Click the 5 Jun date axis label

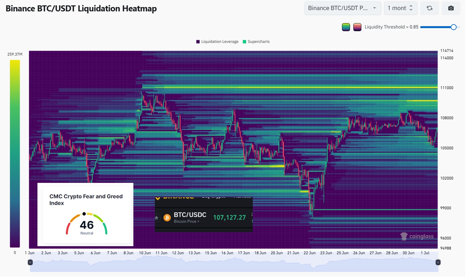(x=79, y=253)
